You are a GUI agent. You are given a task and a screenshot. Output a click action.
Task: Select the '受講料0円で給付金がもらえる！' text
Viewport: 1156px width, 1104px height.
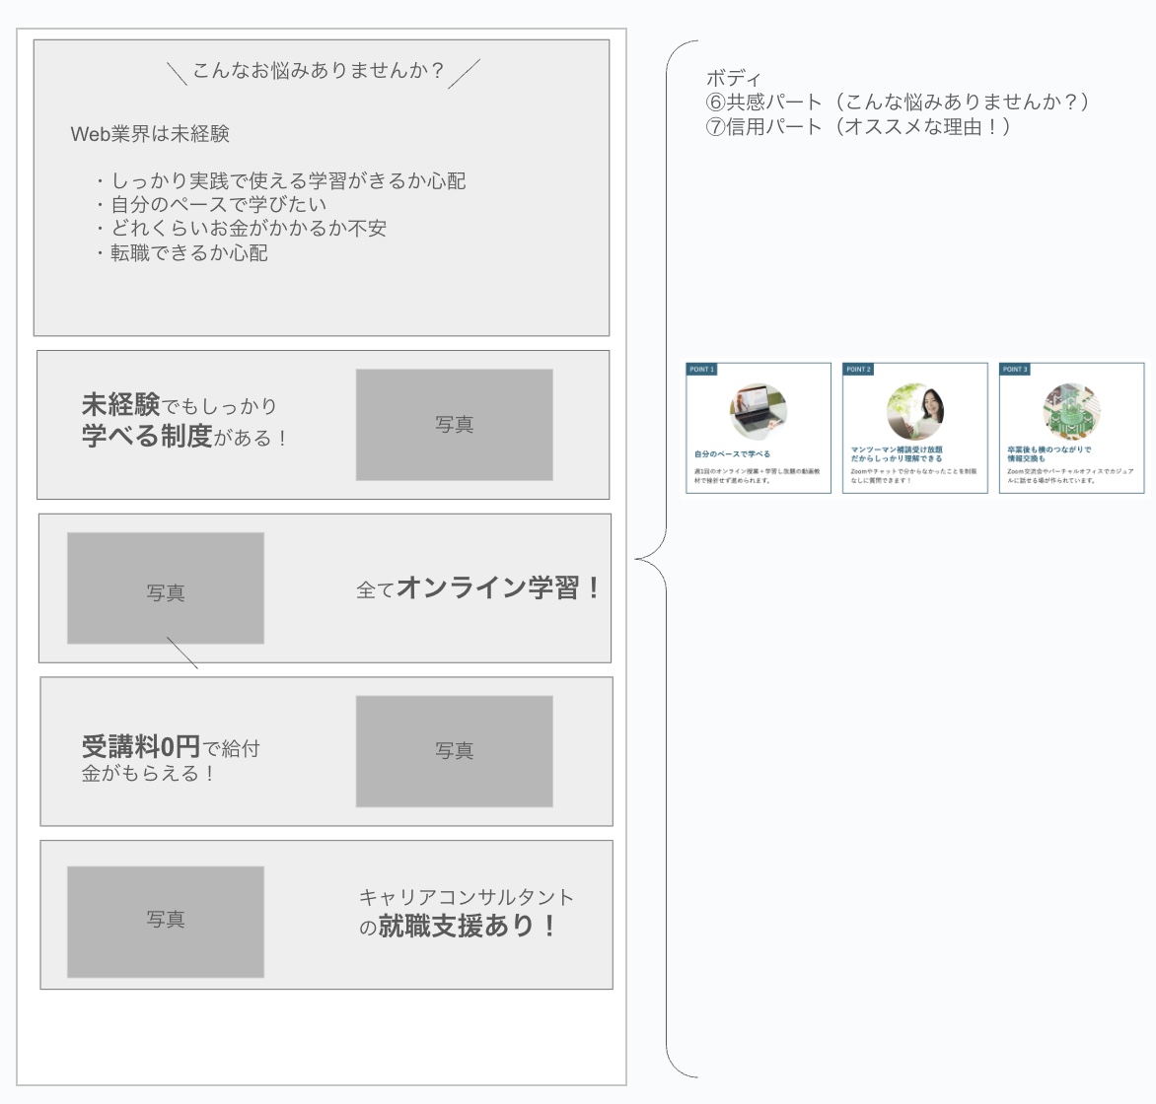171,758
